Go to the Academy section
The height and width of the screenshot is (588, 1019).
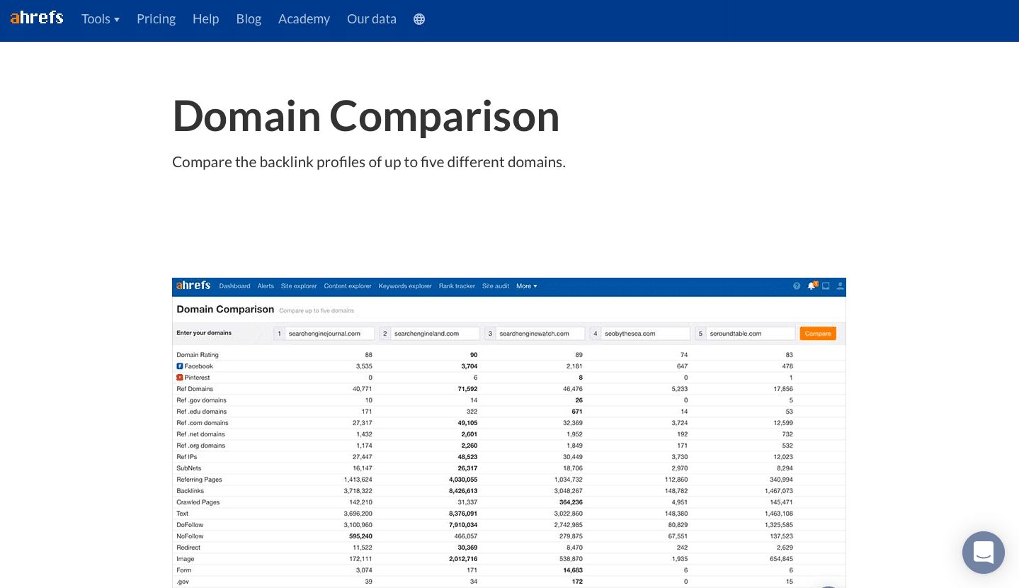pyautogui.click(x=304, y=19)
